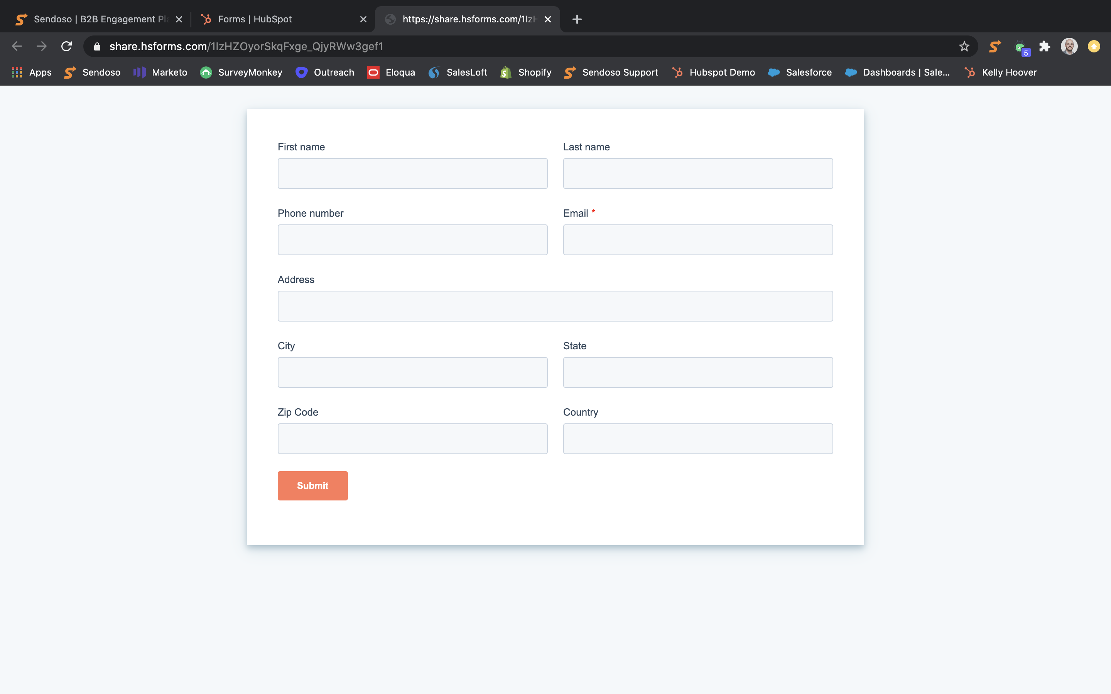Select the Zip Code input field
Screen dimensions: 1111x694
point(412,439)
